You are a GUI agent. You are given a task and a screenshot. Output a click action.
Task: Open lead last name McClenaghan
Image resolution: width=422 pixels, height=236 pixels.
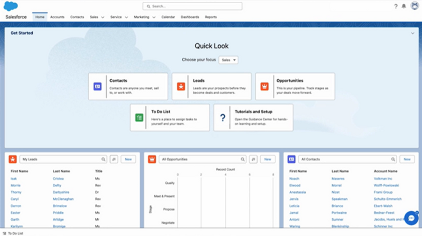[63, 199]
